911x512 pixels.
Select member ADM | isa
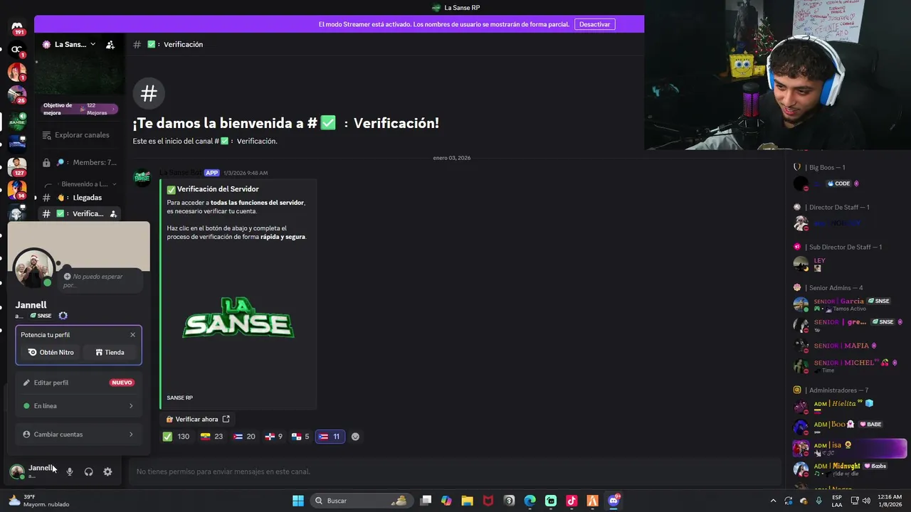click(848, 448)
